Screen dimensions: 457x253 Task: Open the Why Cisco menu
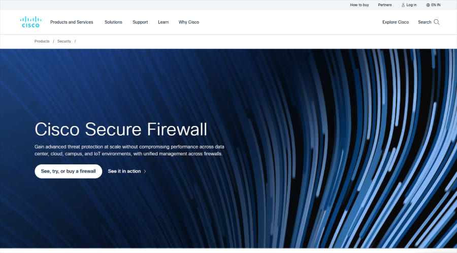click(189, 22)
